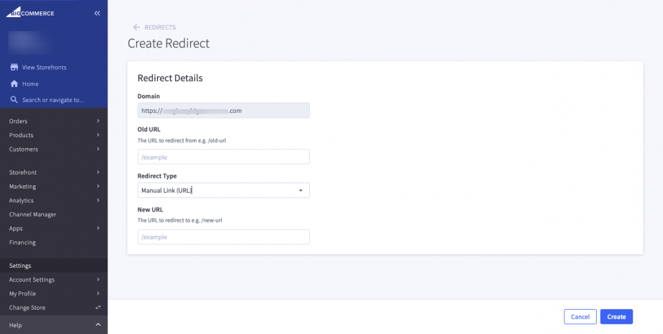Expand the Storefront submenu
Screen dimensions: 663x334
[x=53, y=172]
